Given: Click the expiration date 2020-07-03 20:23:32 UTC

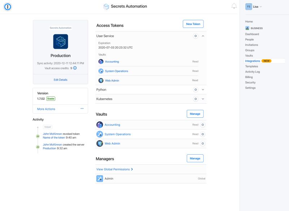Looking at the screenshot, I should click(115, 47).
